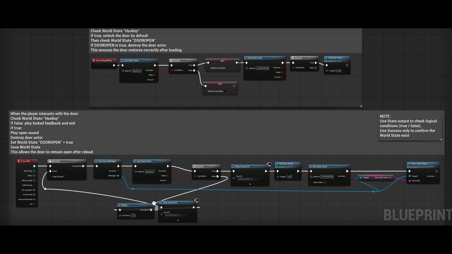Toggle the Start Closed checkbox on Do Once
Viewport: 452px width, 254px height.
(x=66, y=177)
